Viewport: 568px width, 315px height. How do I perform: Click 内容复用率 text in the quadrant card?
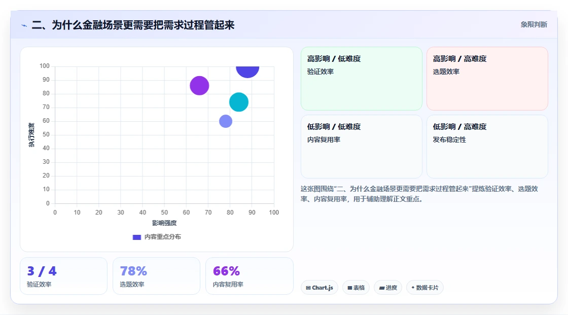point(324,140)
